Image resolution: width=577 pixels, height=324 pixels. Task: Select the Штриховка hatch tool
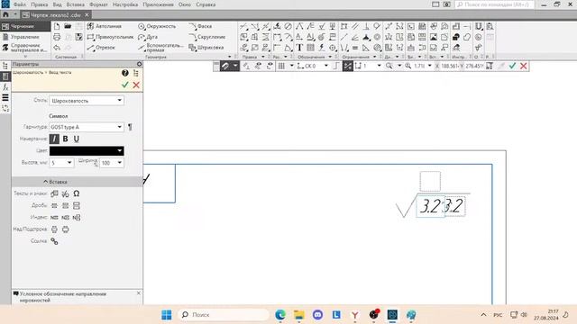206,48
